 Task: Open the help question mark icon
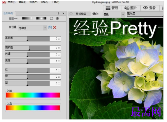pyautogui.click(x=57, y=18)
